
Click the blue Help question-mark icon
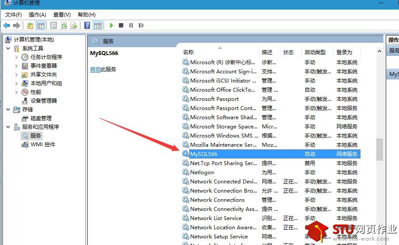(x=87, y=25)
